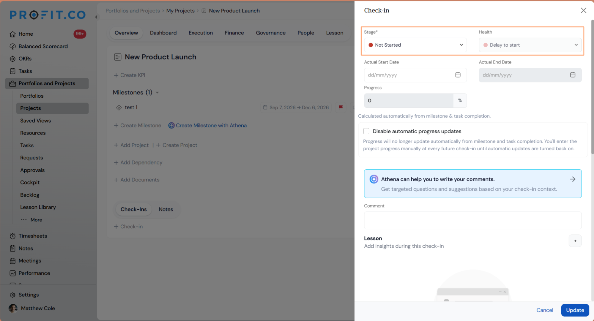Click Cancel in Check-in panel

coord(544,310)
